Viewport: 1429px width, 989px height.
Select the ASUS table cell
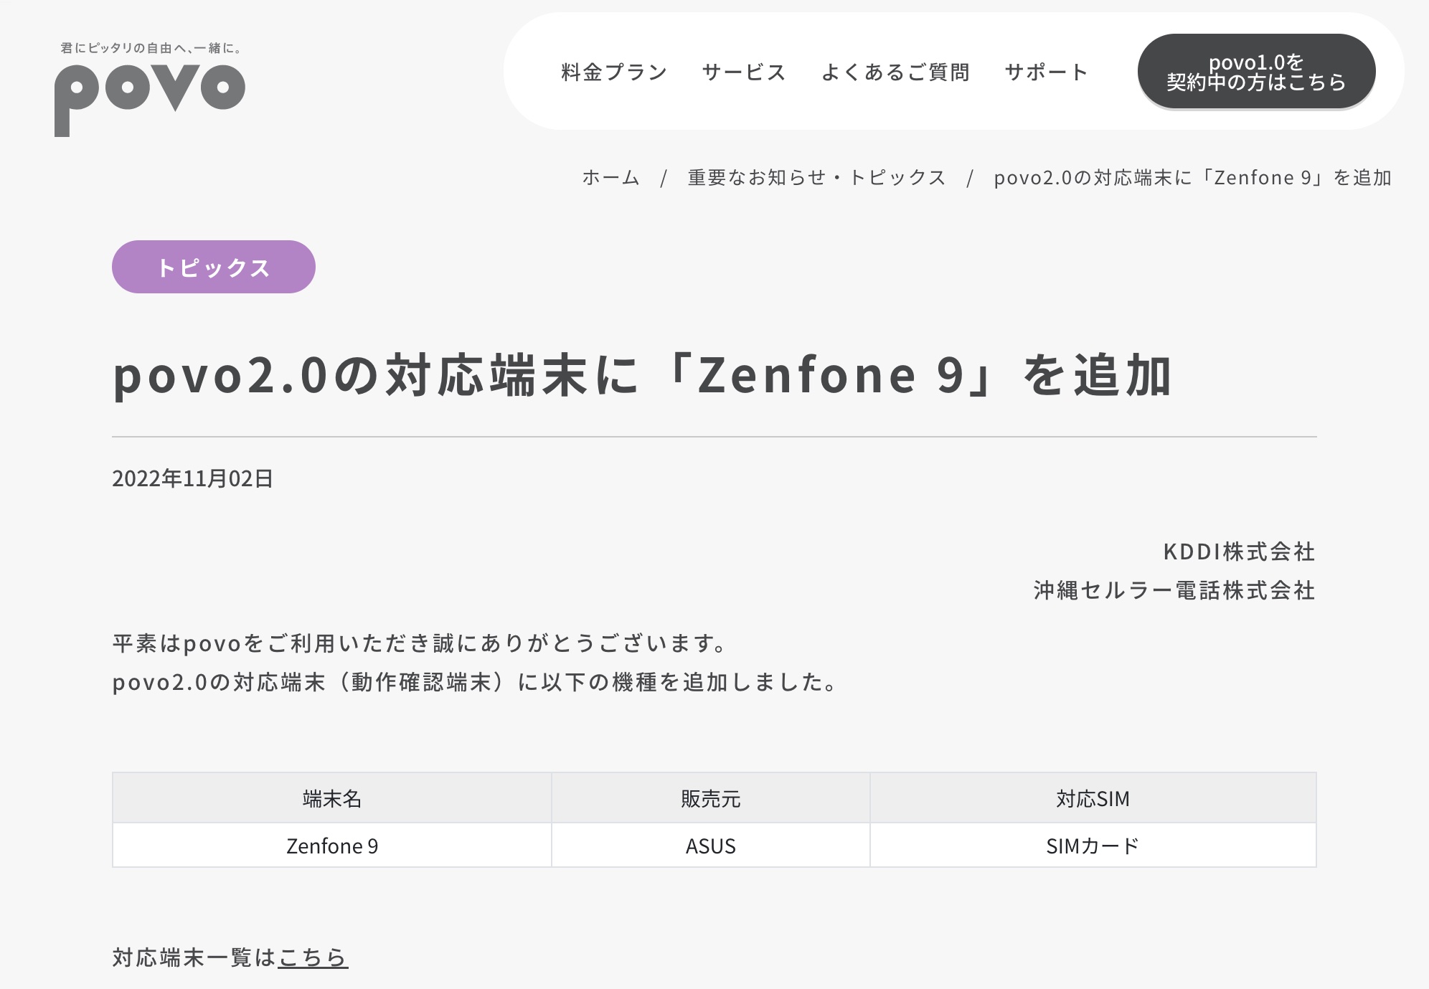tap(710, 846)
